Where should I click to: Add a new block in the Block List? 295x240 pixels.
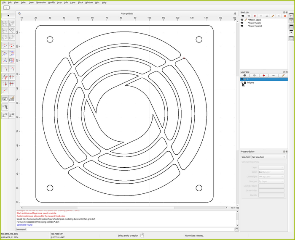(x=255, y=16)
